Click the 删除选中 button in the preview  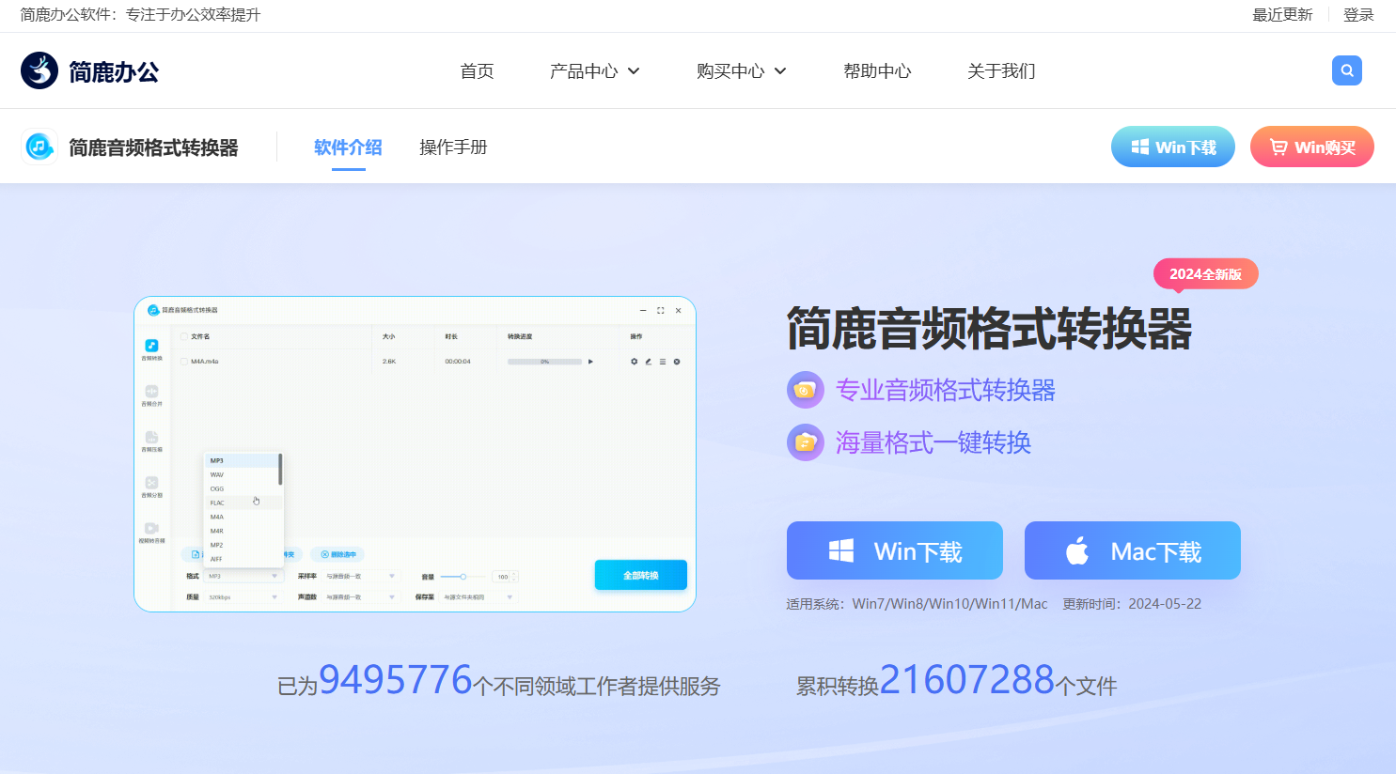point(337,555)
